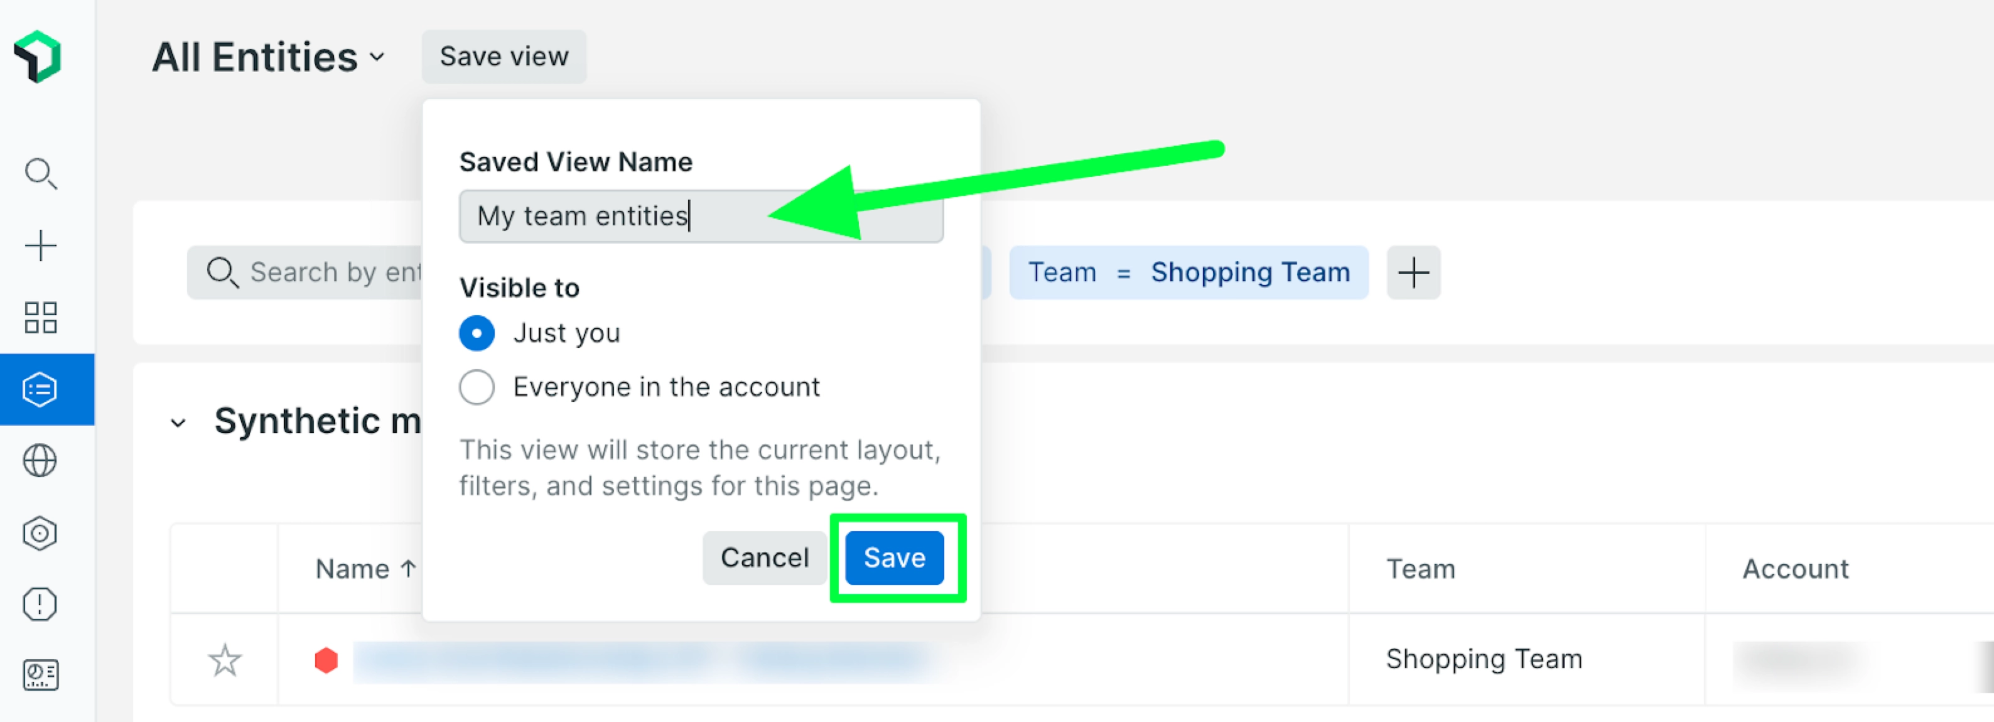Select the All Entities sidebar icon

click(40, 389)
